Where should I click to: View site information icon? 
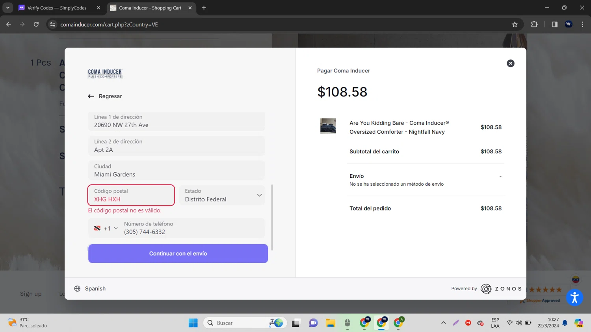tap(52, 24)
